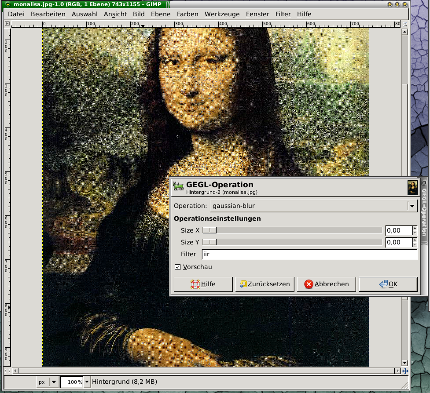Click the Mona Lisa thumbnail in GEGL dialog

click(412, 188)
